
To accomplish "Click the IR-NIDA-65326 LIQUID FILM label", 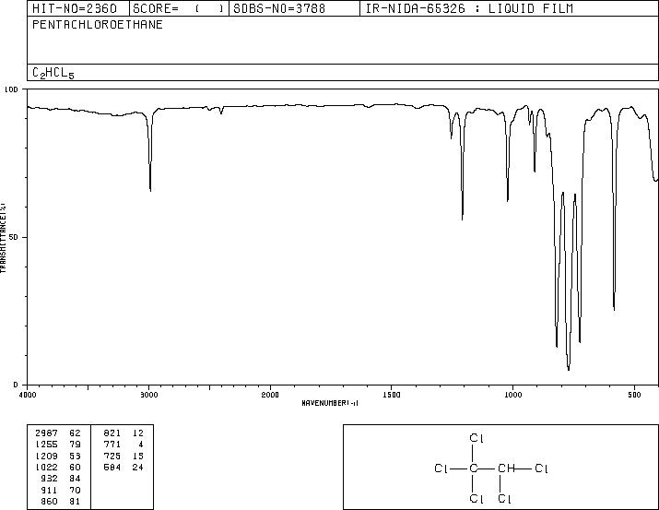I will coord(469,8).
